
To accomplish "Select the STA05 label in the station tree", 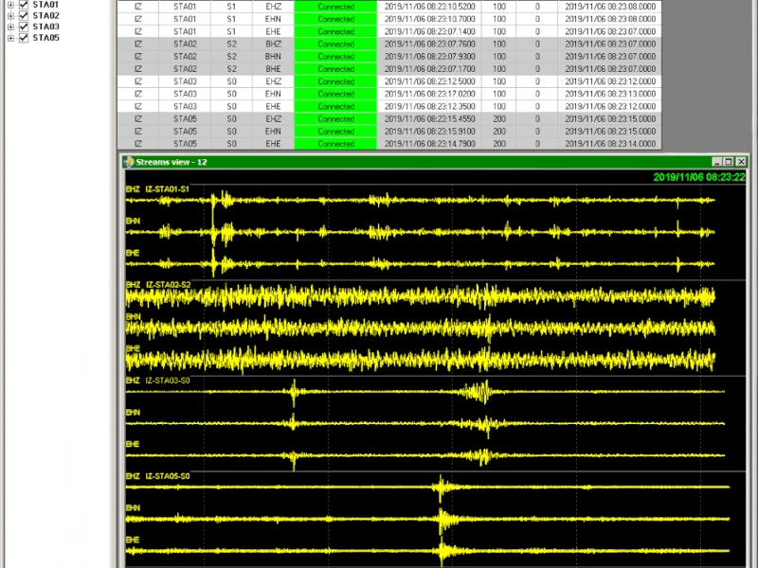I will click(x=45, y=38).
